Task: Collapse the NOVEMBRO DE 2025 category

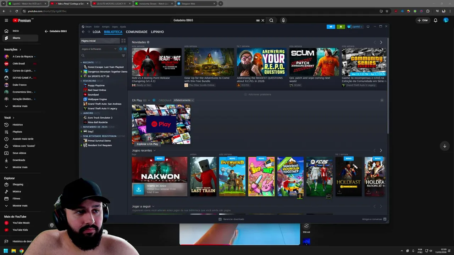Action: click(x=81, y=127)
